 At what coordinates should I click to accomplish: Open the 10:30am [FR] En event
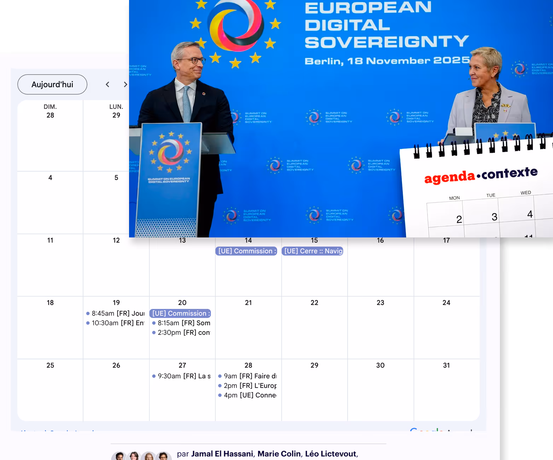[x=116, y=323]
